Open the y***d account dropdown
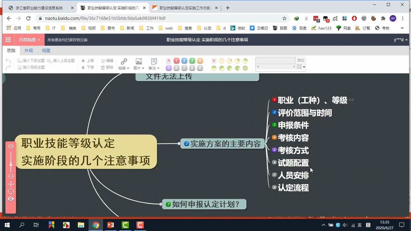This screenshot has width=411, height=231. 400,40
